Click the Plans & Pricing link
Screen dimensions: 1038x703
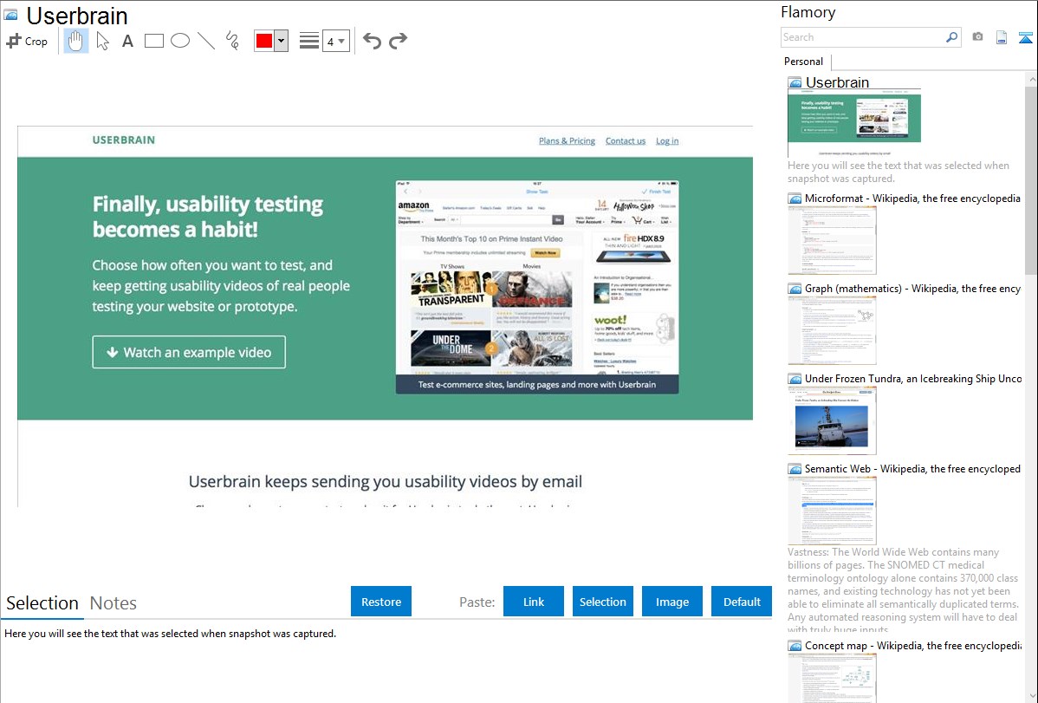point(567,140)
